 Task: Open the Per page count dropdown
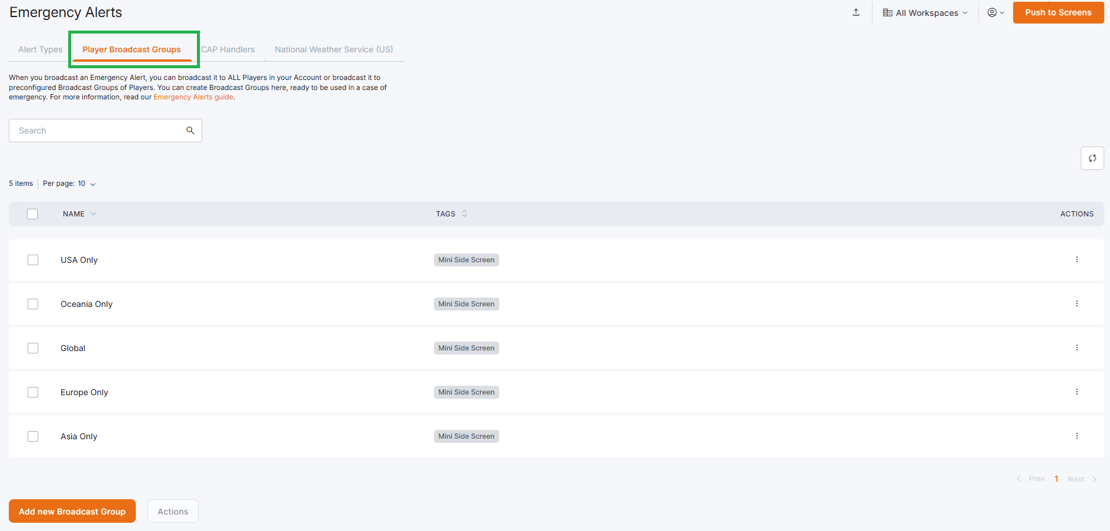(x=69, y=183)
